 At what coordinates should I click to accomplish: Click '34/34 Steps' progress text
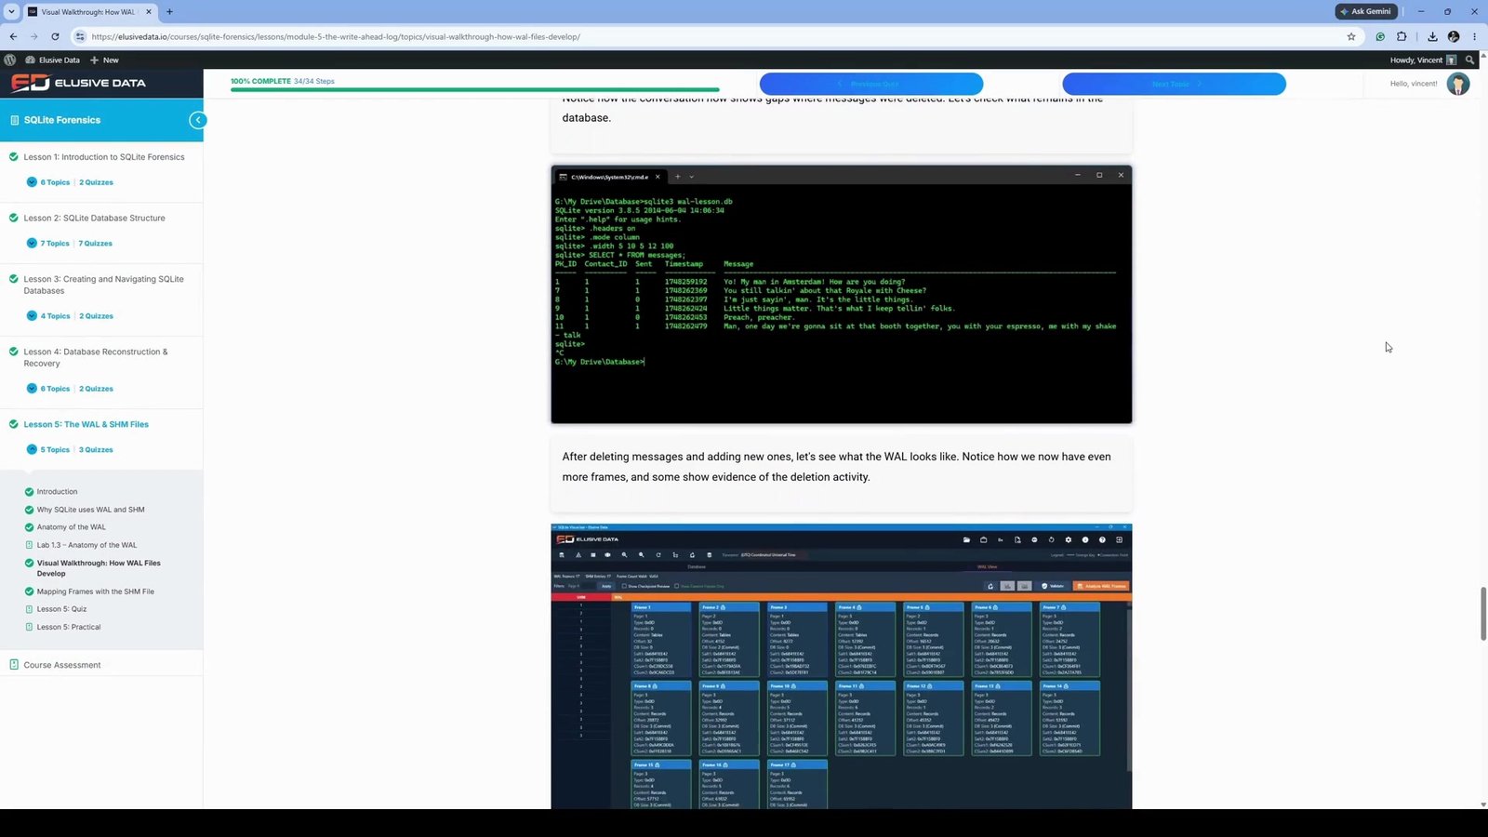tap(314, 81)
